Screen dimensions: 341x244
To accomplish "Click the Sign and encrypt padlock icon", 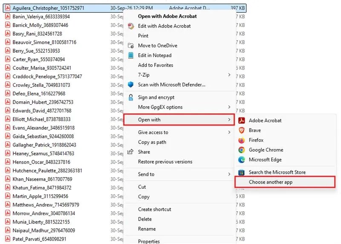I will tap(131, 98).
